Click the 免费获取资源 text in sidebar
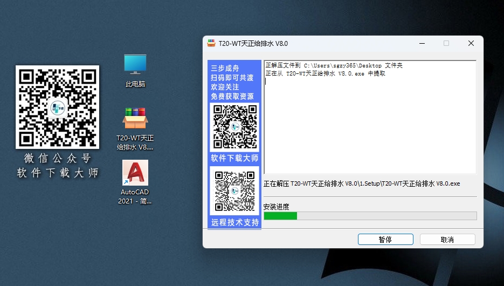The height and width of the screenshot is (286, 504). click(232, 96)
